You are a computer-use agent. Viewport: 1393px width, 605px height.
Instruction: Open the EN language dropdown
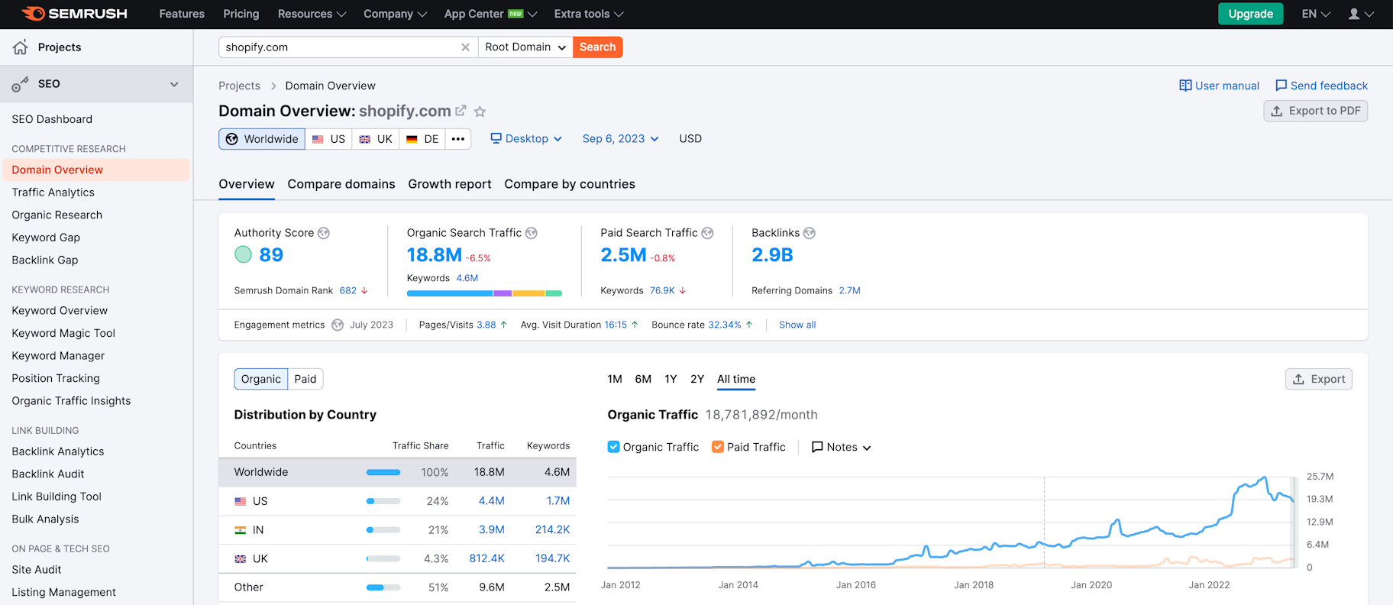pyautogui.click(x=1316, y=14)
